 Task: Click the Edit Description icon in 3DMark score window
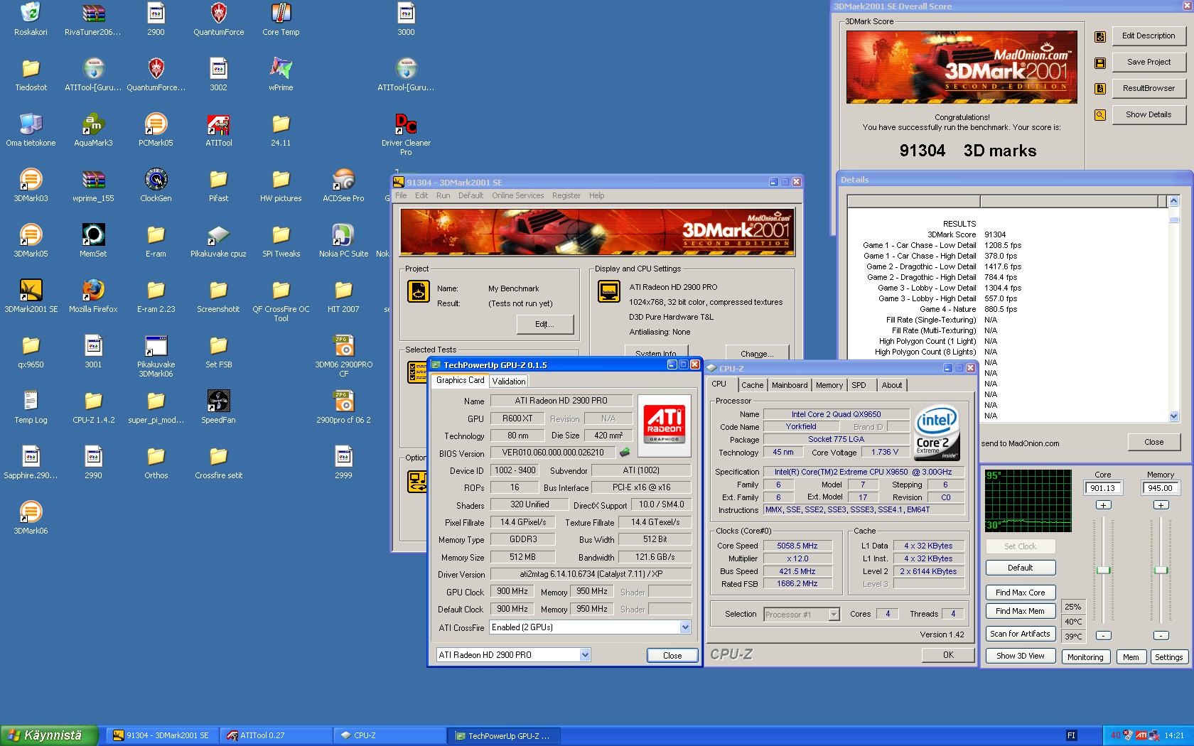click(x=1100, y=37)
